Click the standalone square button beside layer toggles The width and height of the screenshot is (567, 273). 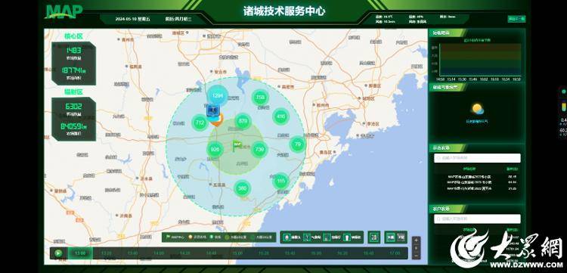(x=374, y=237)
